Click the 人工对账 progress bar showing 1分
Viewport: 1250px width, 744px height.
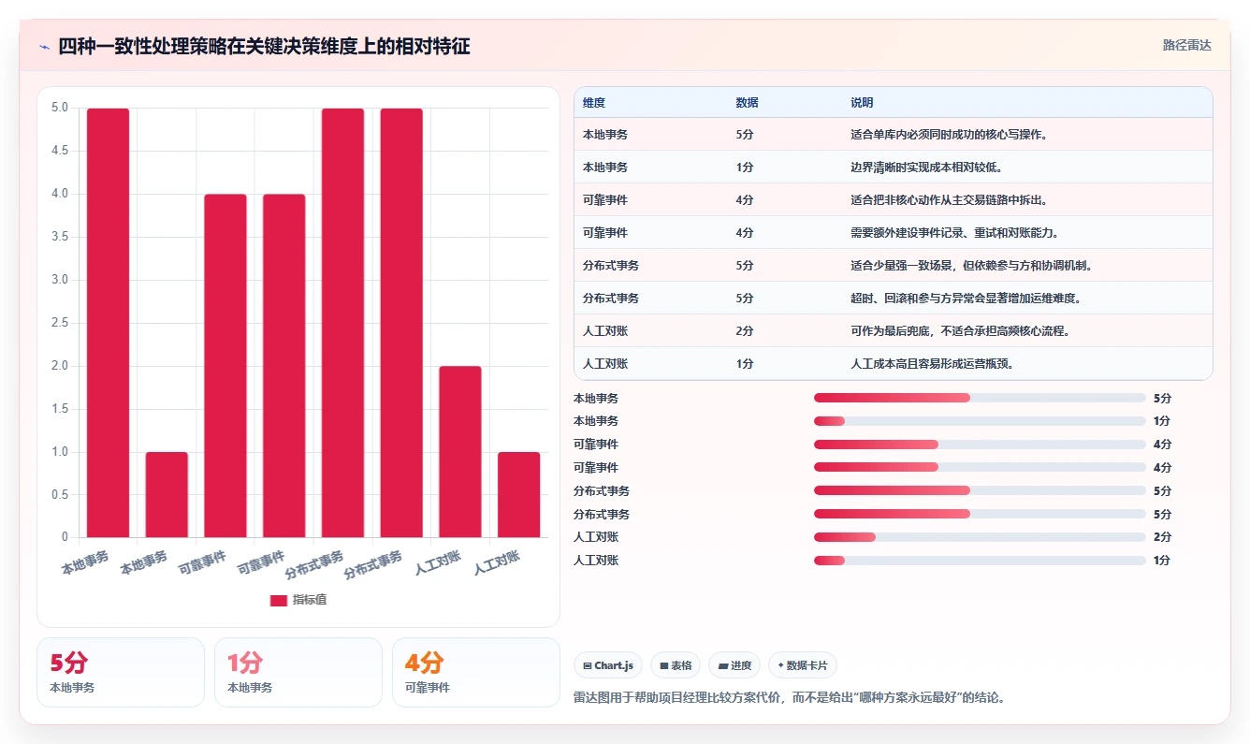(x=980, y=561)
